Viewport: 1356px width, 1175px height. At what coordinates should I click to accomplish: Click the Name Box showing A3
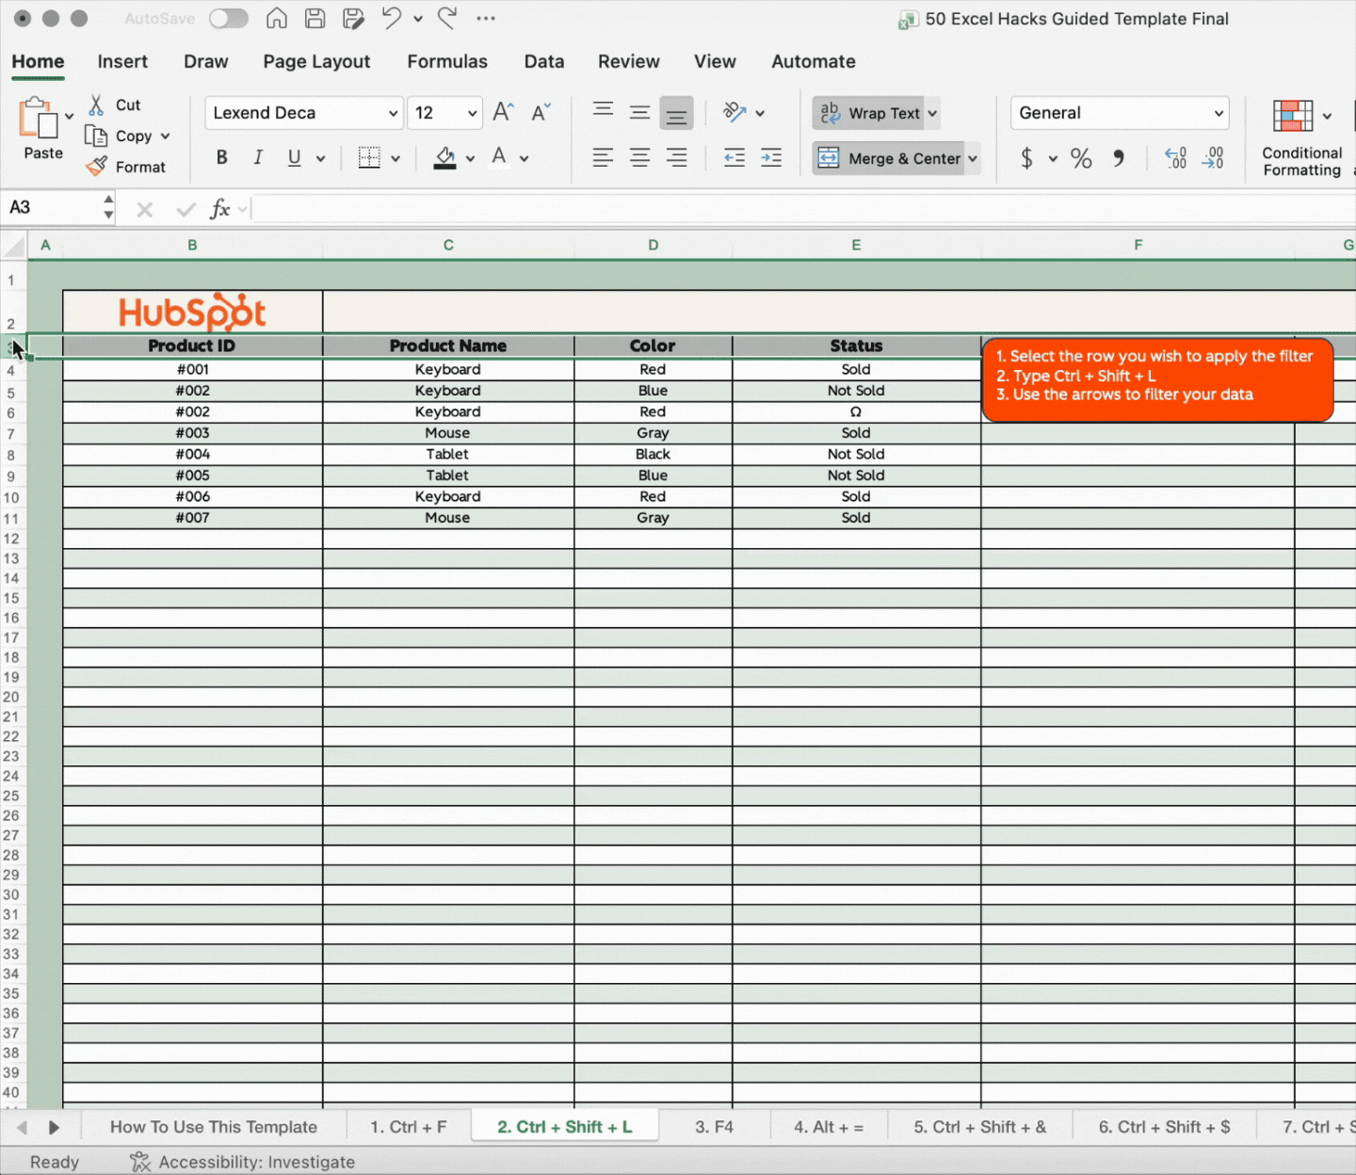coord(52,207)
